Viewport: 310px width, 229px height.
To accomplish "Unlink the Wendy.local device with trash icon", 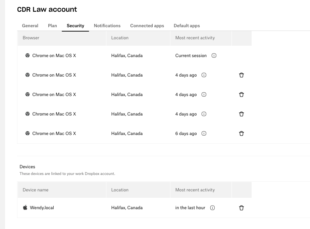I will coord(241,208).
